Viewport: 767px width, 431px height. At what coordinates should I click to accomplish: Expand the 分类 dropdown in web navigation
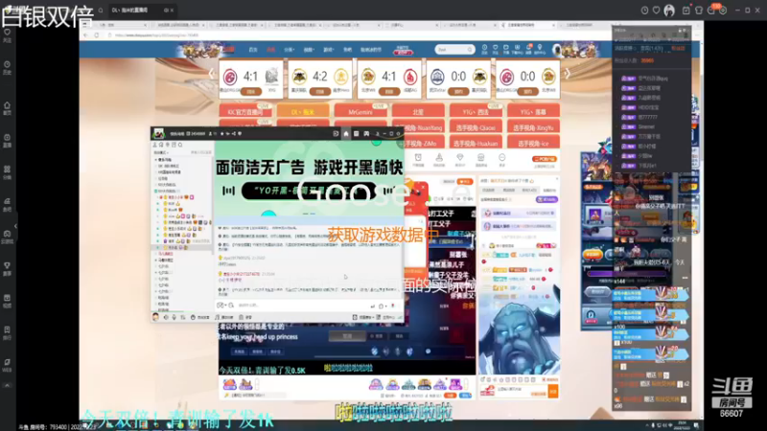[x=290, y=50]
